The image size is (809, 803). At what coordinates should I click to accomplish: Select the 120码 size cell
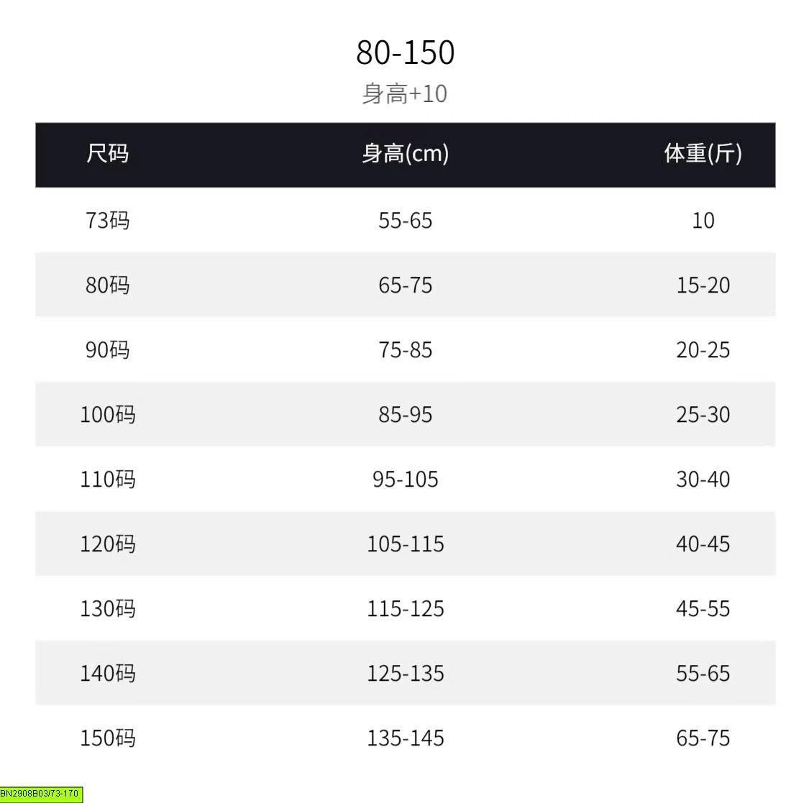pyautogui.click(x=107, y=543)
